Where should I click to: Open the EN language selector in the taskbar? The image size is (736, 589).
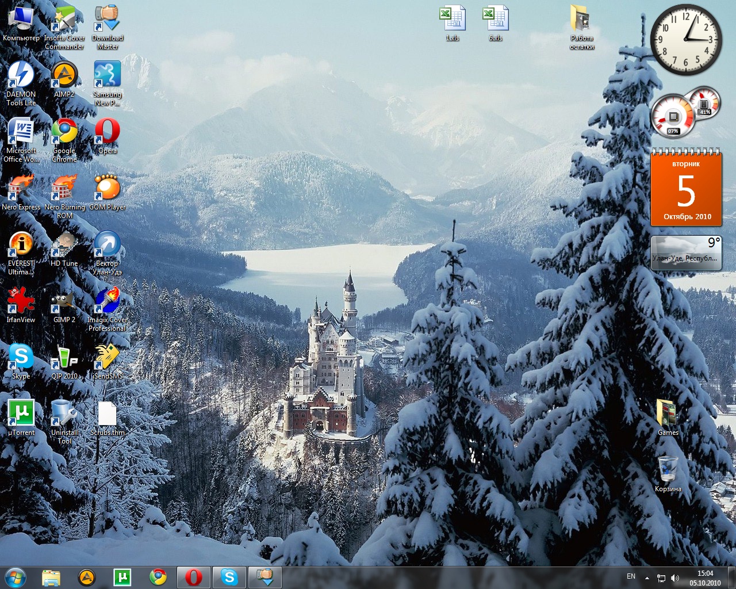click(631, 576)
